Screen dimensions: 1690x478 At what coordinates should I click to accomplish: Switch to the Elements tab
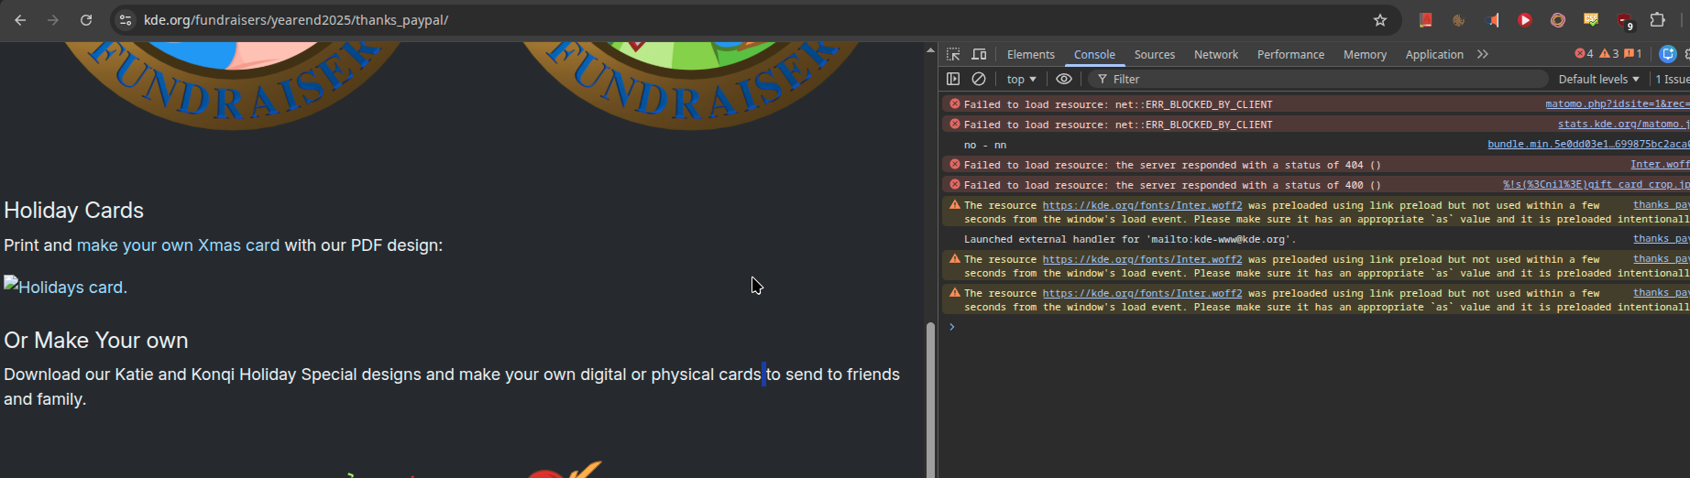[1030, 55]
